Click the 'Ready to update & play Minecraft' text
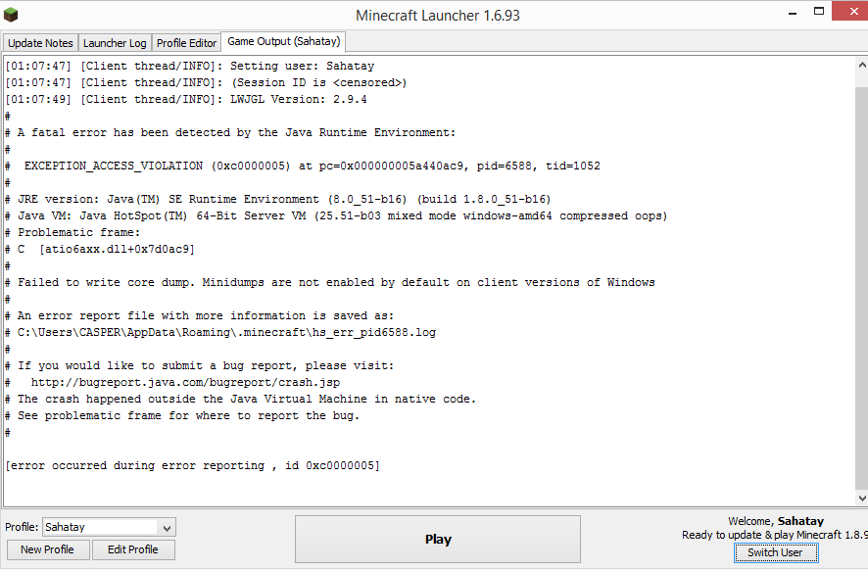868x571 pixels. click(775, 535)
